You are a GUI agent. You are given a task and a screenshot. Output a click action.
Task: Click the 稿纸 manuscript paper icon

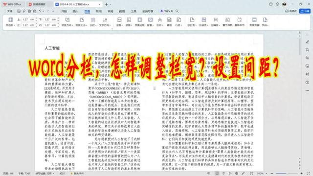click(x=169, y=22)
